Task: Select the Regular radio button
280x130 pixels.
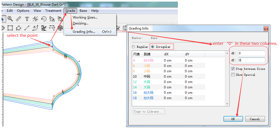Action: (134, 47)
